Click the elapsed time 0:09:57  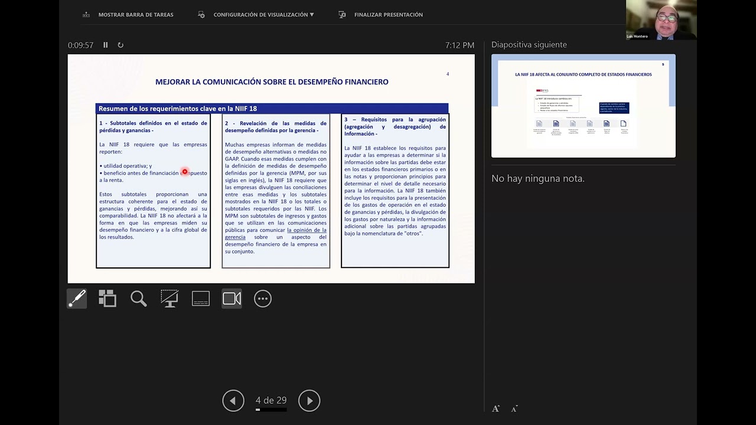80,45
